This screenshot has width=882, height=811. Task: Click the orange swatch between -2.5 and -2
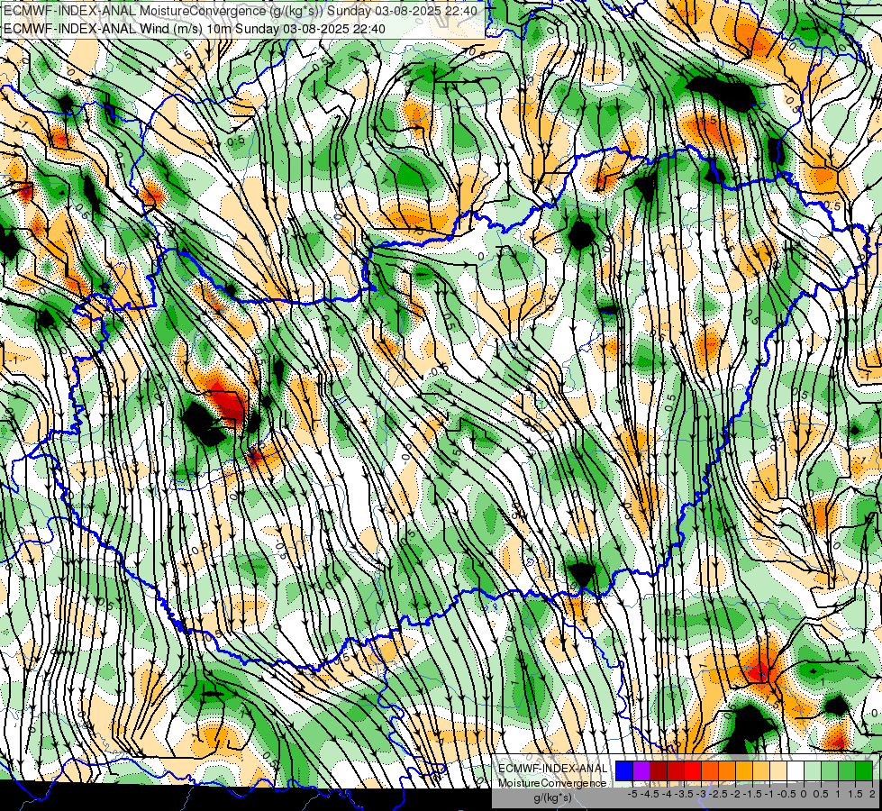(x=727, y=771)
